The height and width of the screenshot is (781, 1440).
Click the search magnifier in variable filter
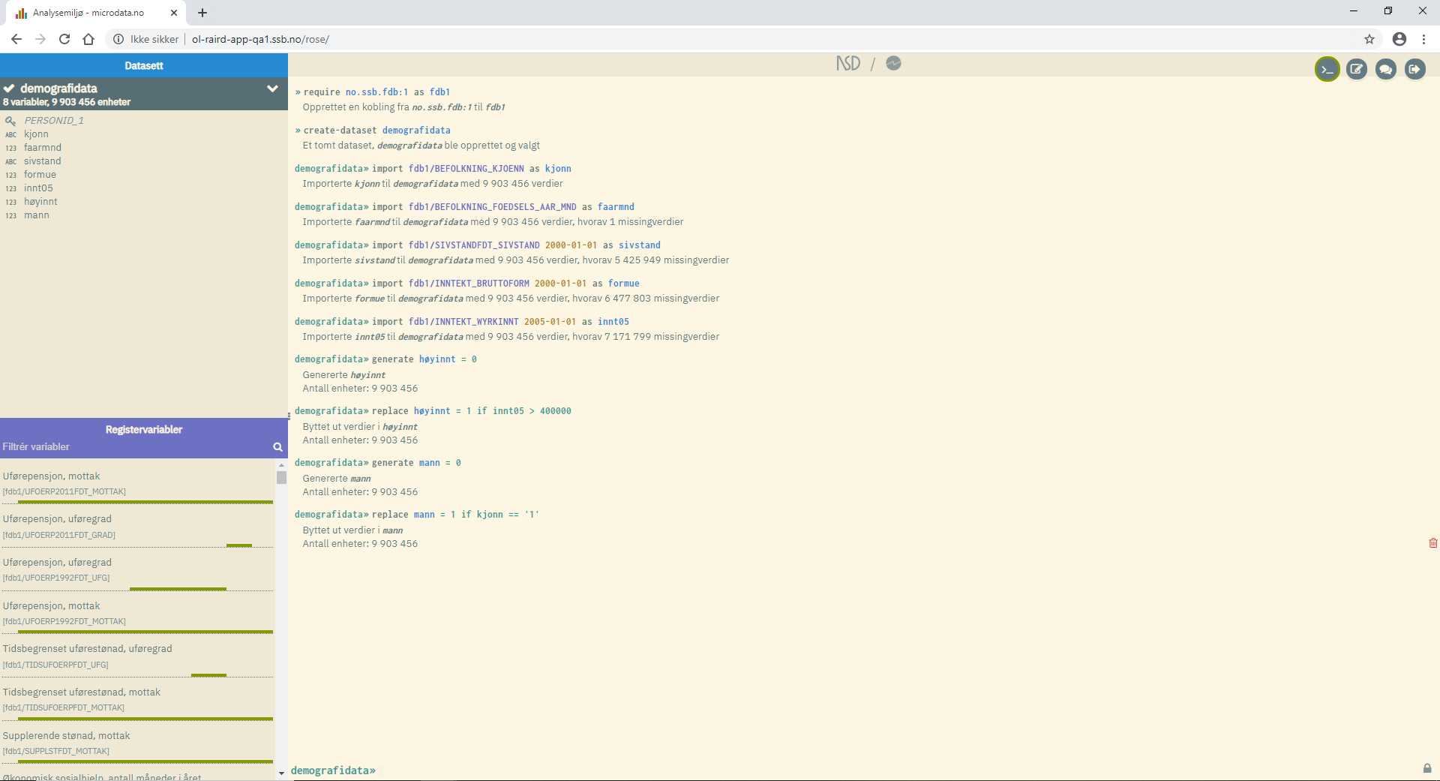click(x=277, y=447)
